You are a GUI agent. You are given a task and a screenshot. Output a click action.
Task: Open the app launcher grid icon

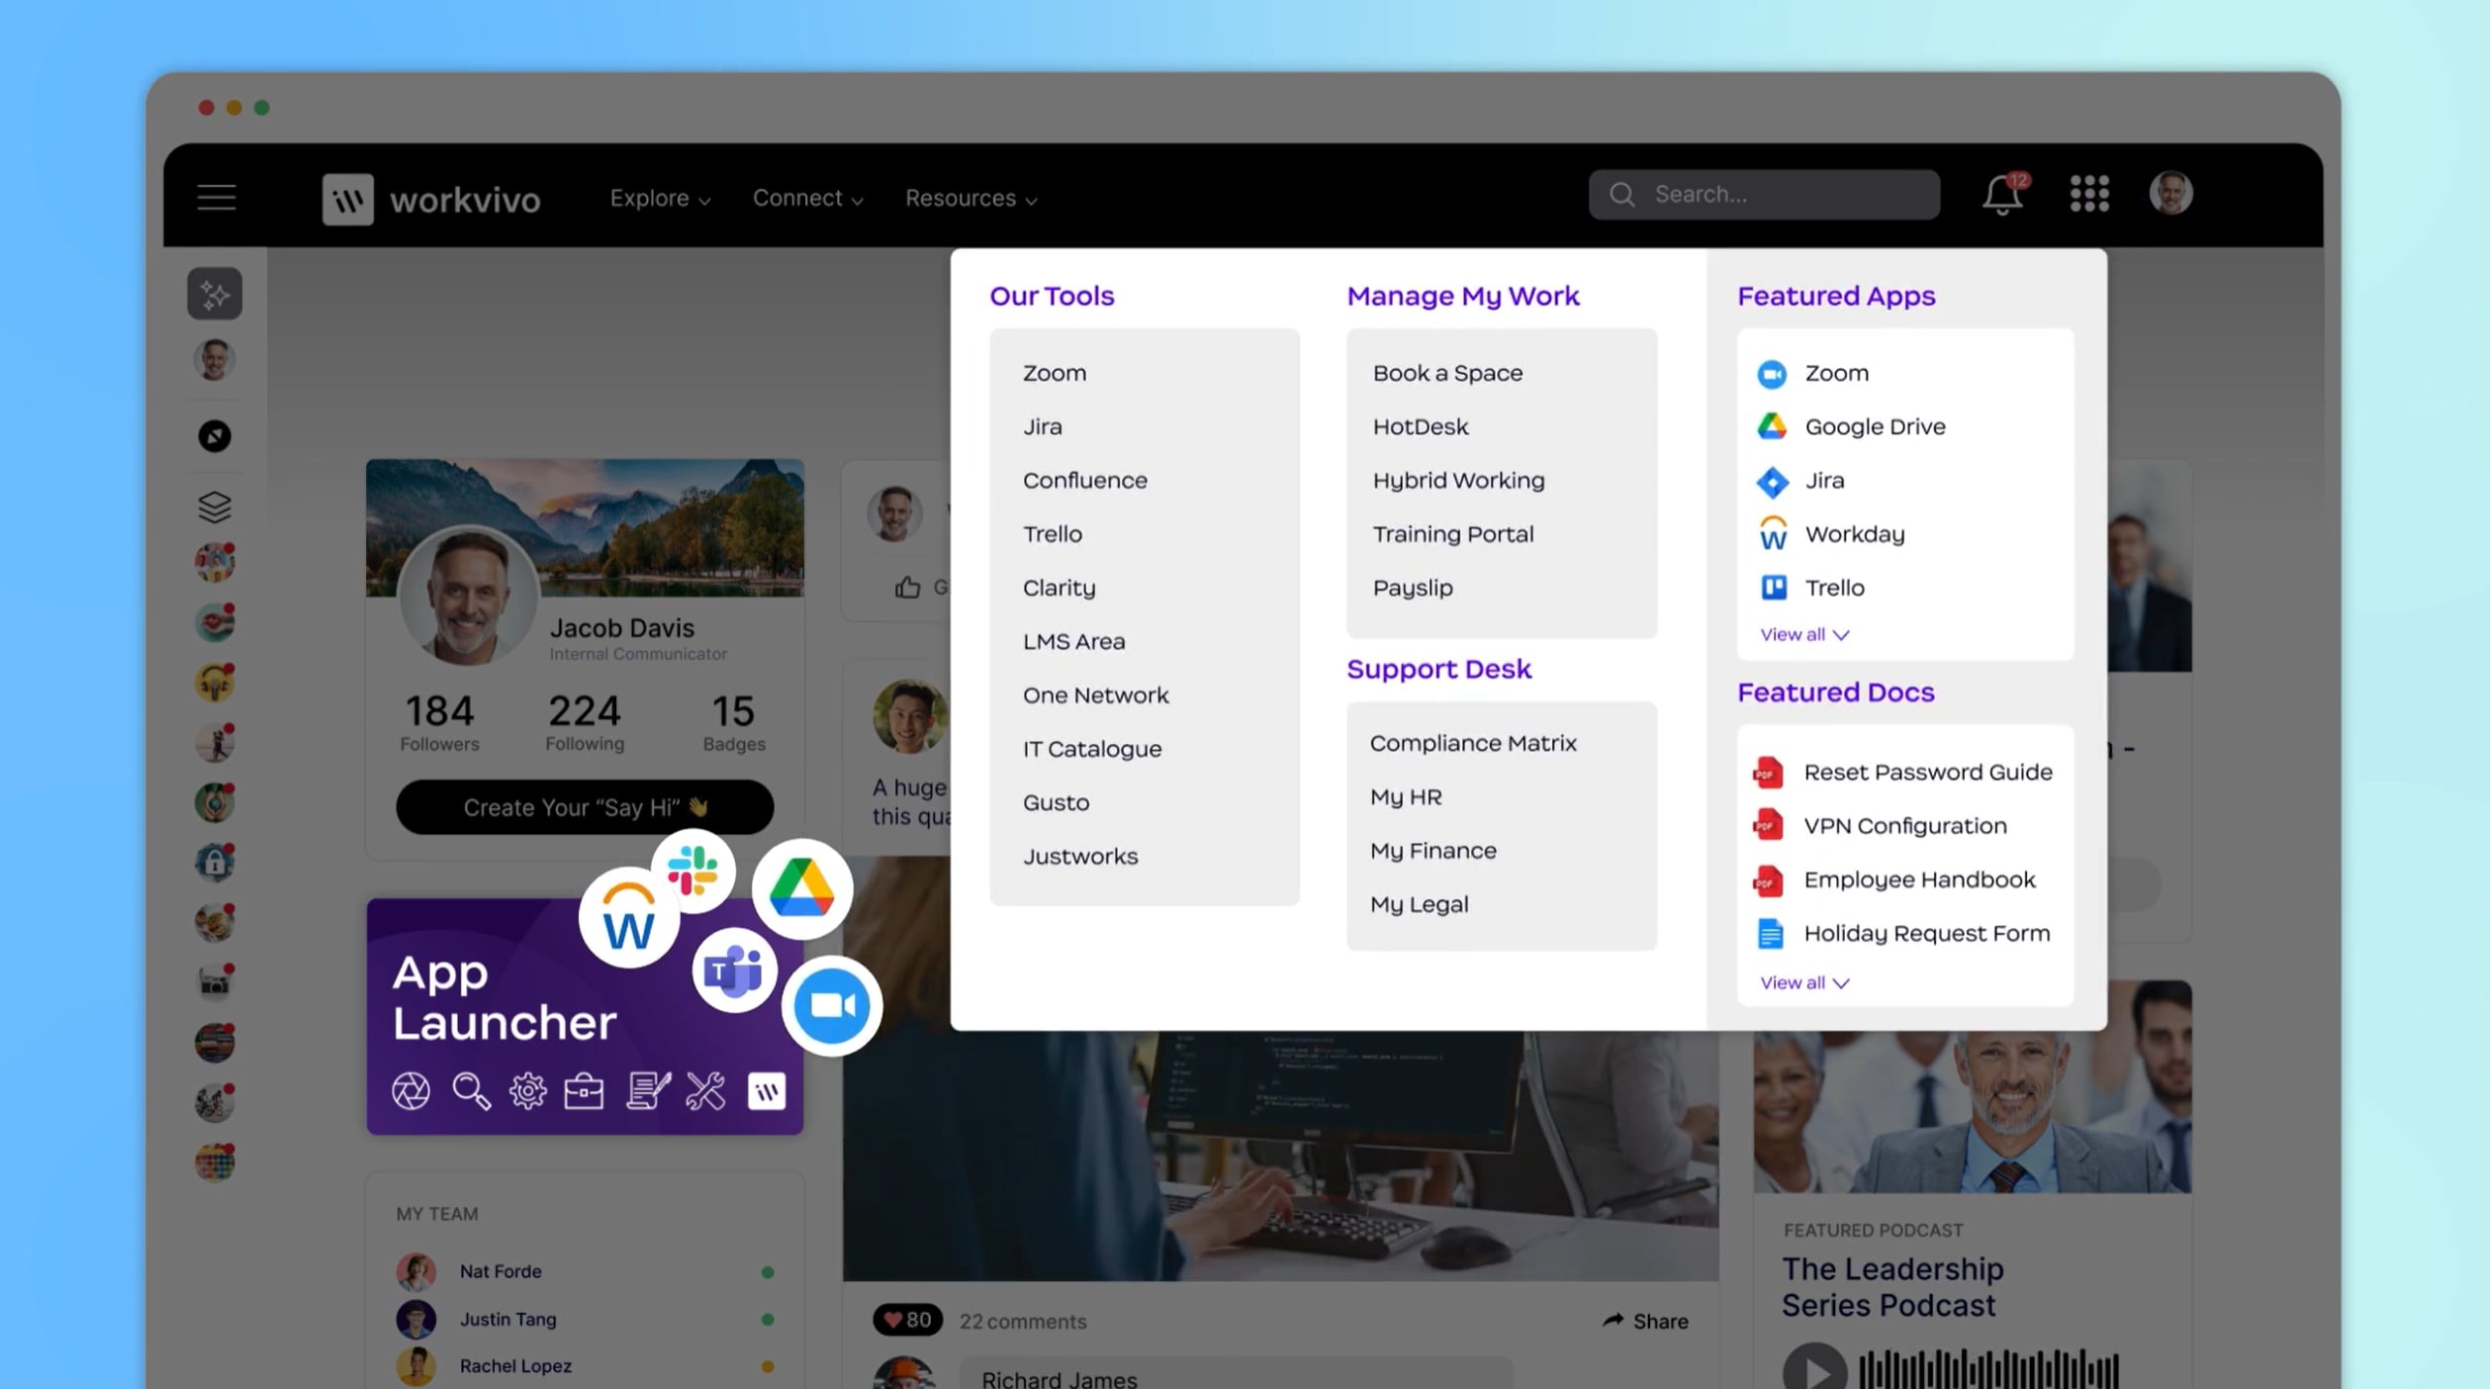[x=2089, y=194]
